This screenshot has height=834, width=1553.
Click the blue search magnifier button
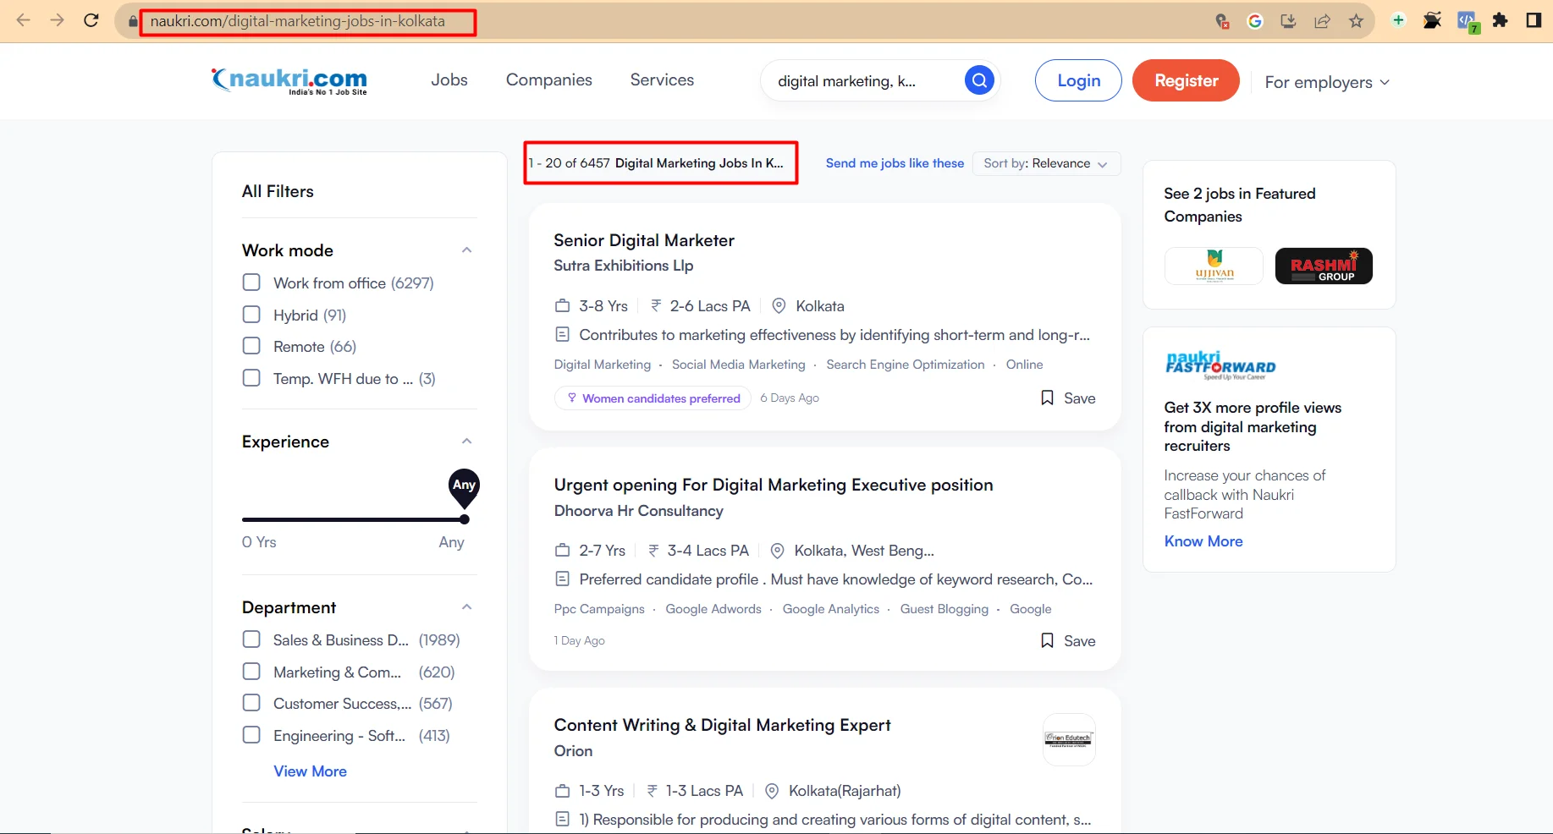[x=979, y=80]
